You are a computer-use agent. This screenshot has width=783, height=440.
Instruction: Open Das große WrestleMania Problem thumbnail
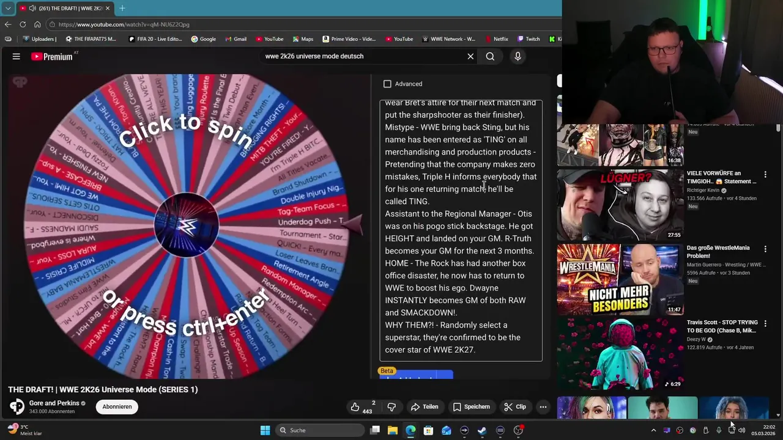(x=620, y=279)
